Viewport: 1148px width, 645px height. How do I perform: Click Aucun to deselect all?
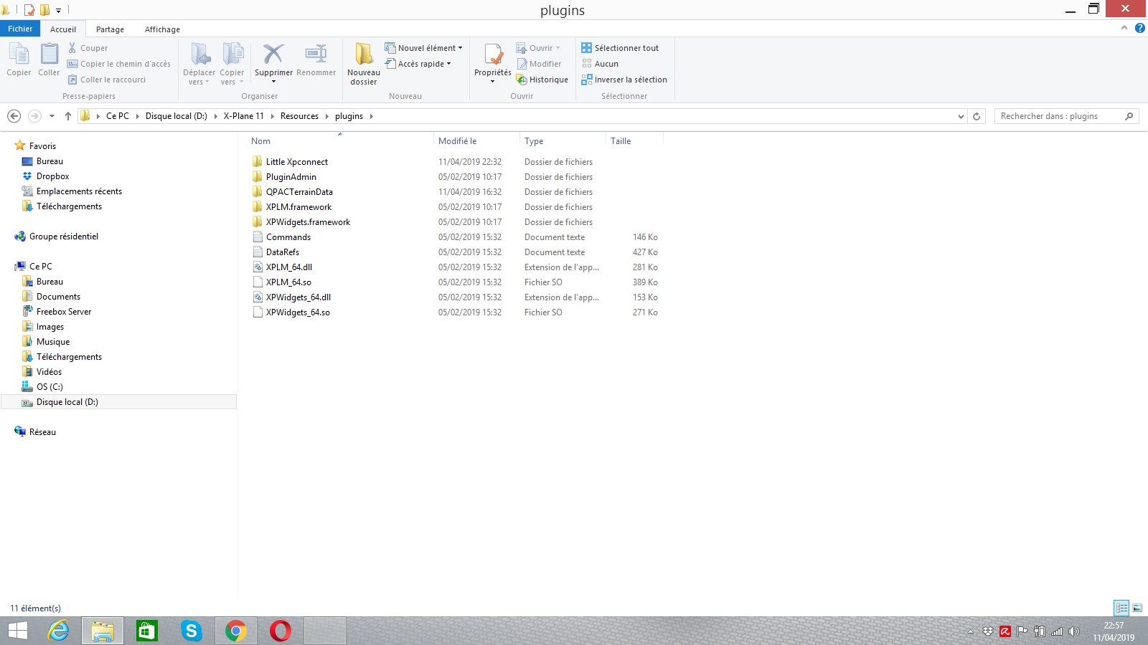point(600,64)
